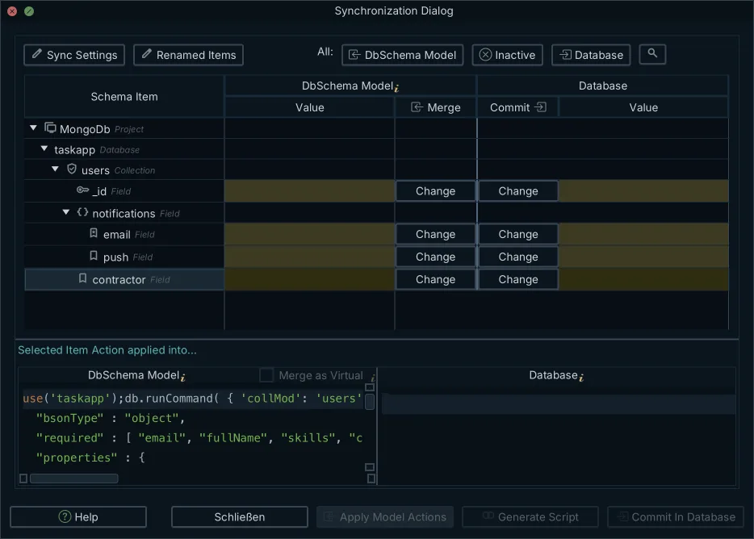The image size is (754, 539).
Task: Open Renamed Items
Action: [x=189, y=55]
